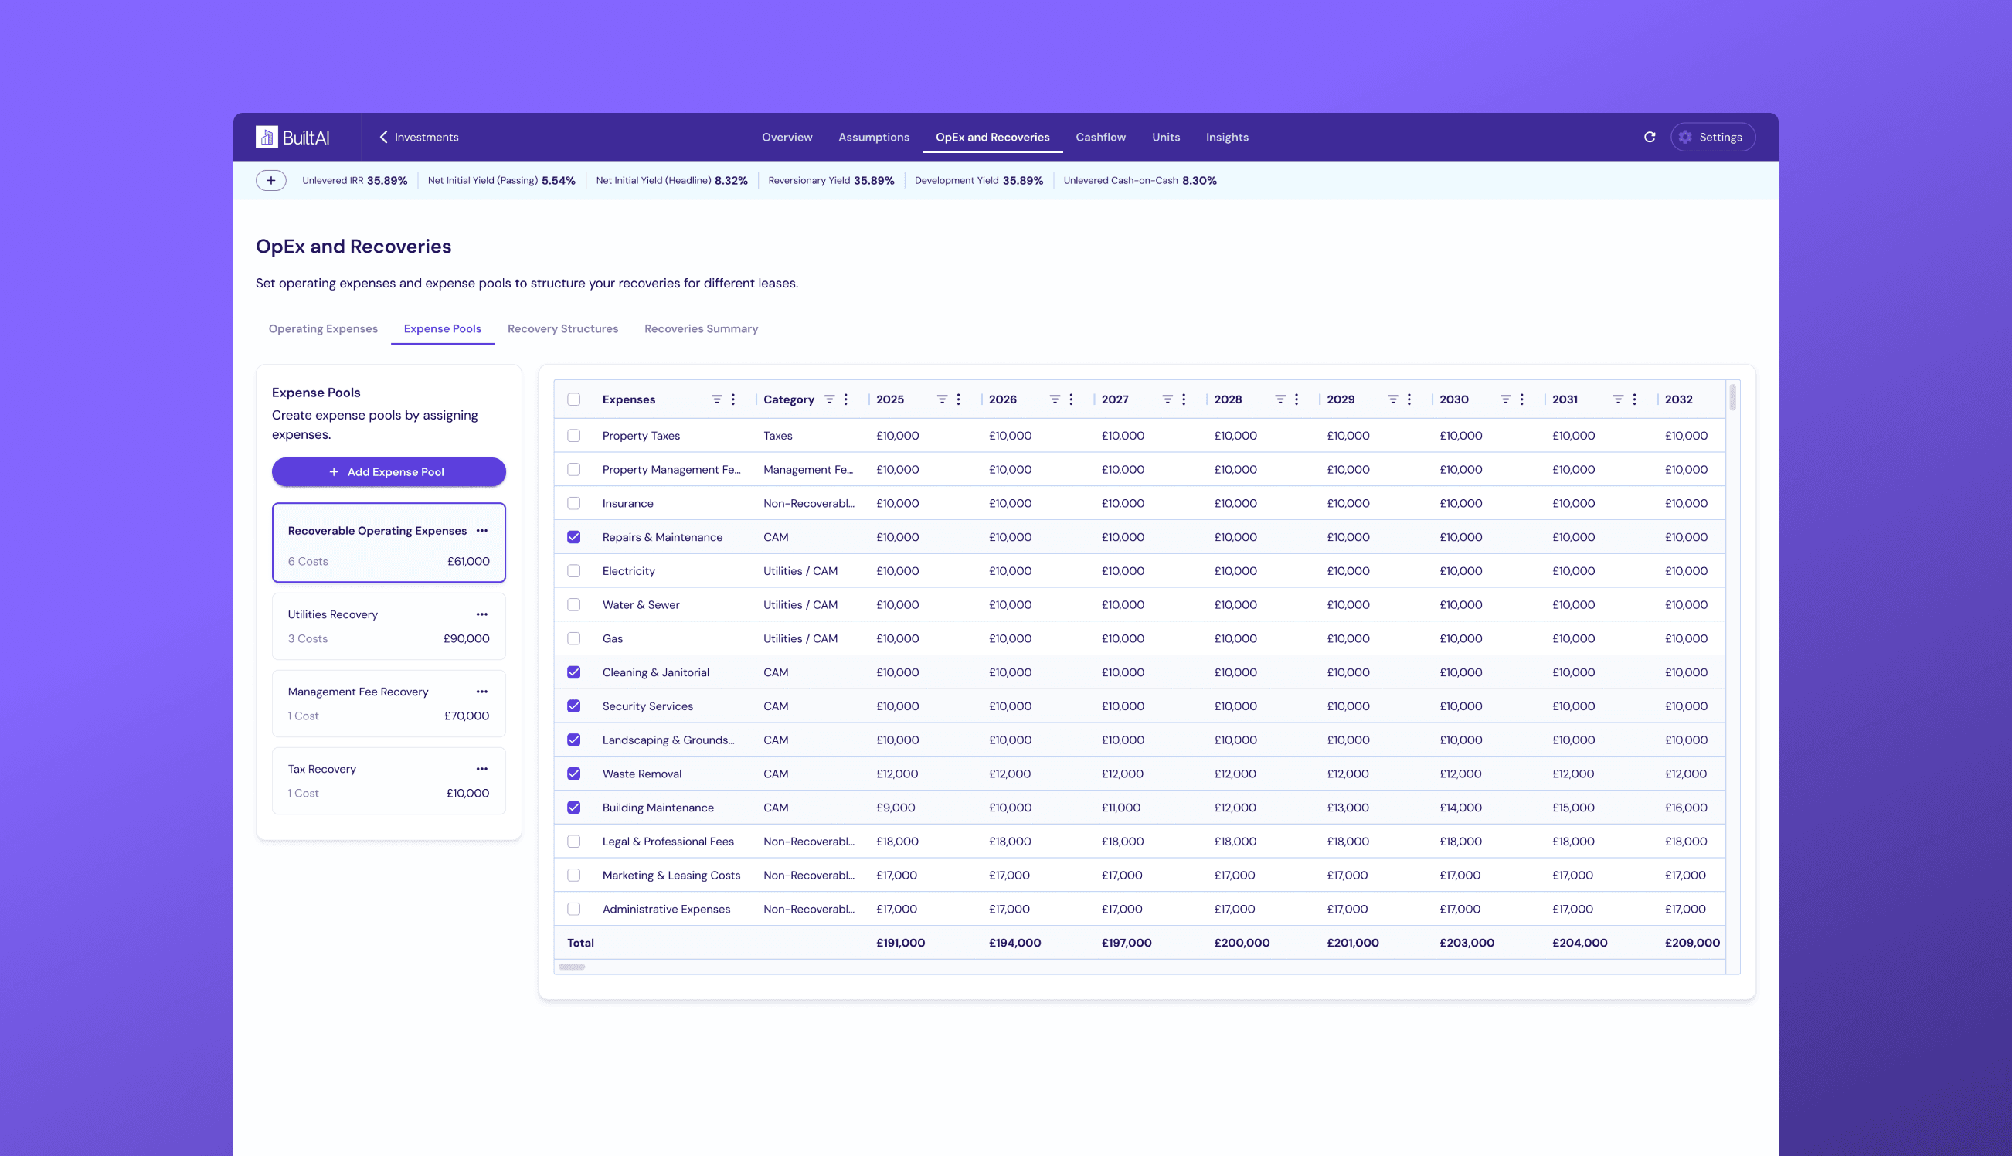Viewport: 2012px width, 1156px height.
Task: Uncheck the Waste Removal checkbox
Action: tap(574, 773)
